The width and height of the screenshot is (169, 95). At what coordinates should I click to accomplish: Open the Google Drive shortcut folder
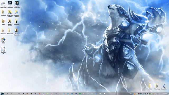pos(10,13)
